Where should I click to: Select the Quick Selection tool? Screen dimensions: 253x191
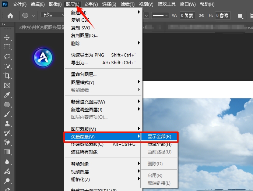(7, 66)
